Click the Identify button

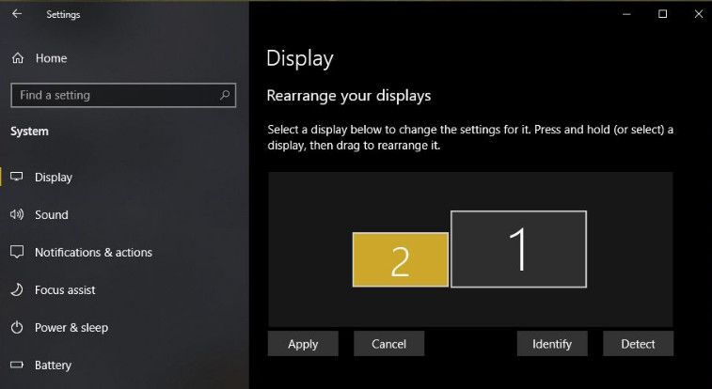(x=552, y=344)
